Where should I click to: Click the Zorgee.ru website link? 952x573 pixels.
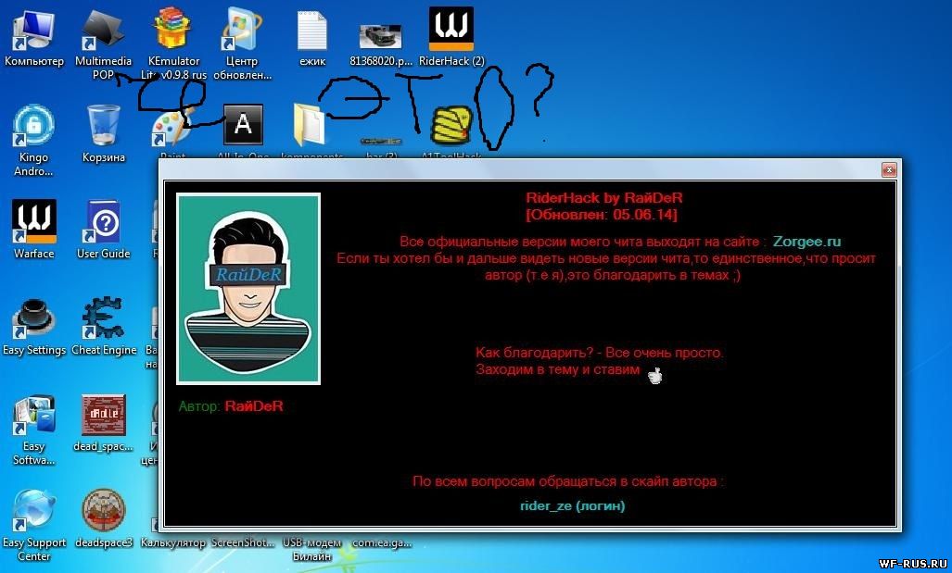tap(806, 242)
